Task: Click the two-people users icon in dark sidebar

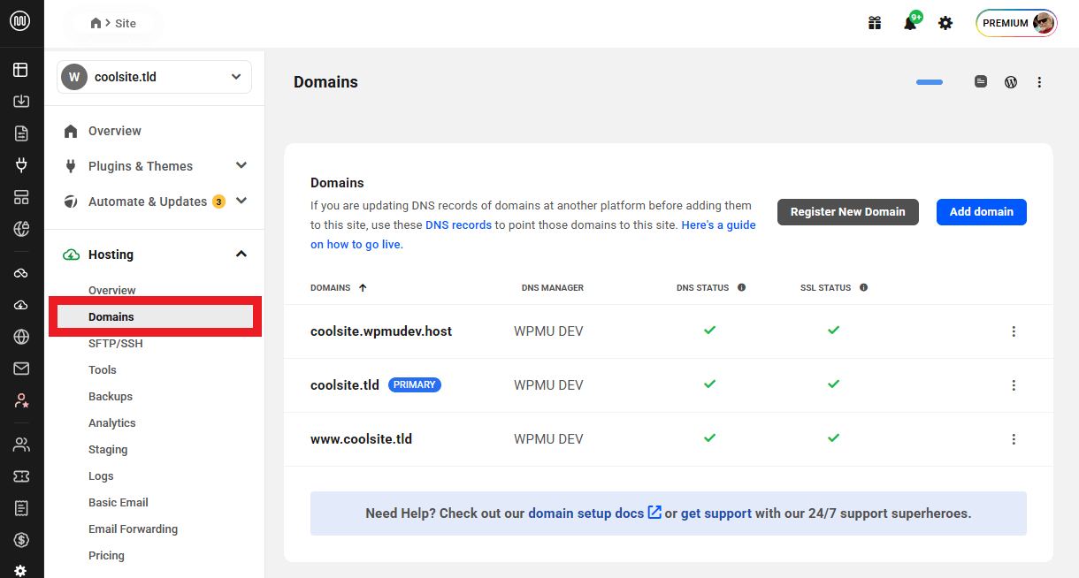Action: (21, 445)
